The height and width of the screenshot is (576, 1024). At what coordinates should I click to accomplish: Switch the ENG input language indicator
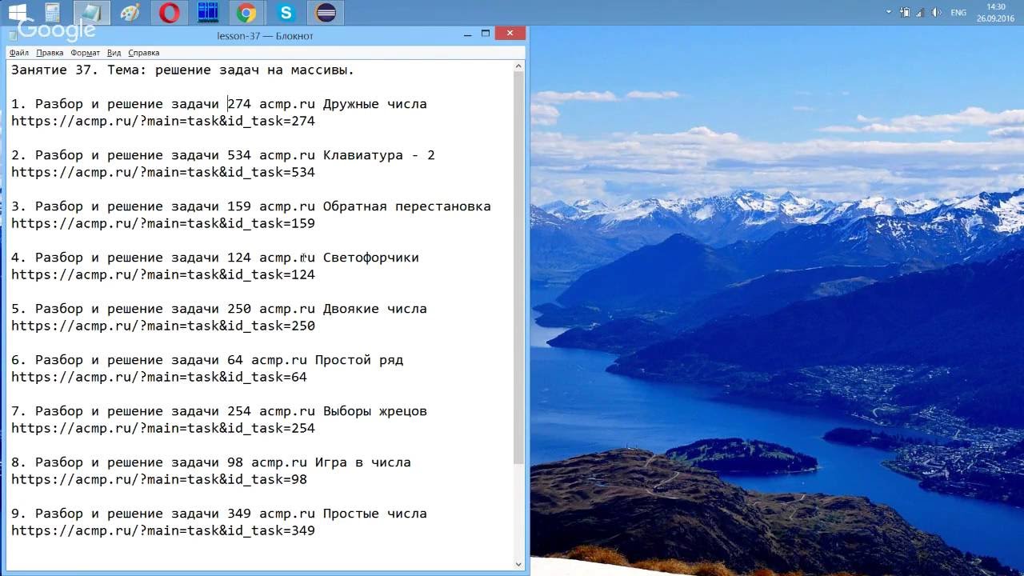click(958, 12)
